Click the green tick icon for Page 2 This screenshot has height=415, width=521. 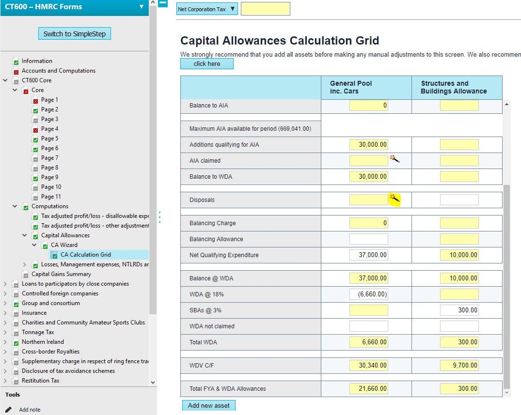click(35, 110)
